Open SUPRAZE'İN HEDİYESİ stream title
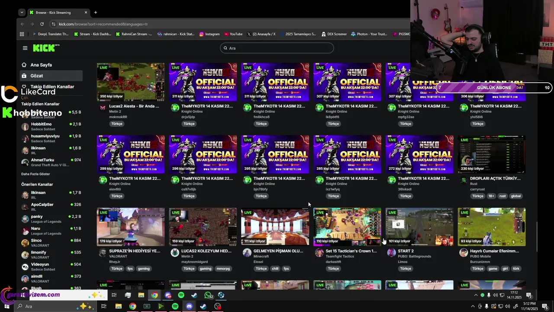Image resolution: width=554 pixels, height=312 pixels. 135,251
